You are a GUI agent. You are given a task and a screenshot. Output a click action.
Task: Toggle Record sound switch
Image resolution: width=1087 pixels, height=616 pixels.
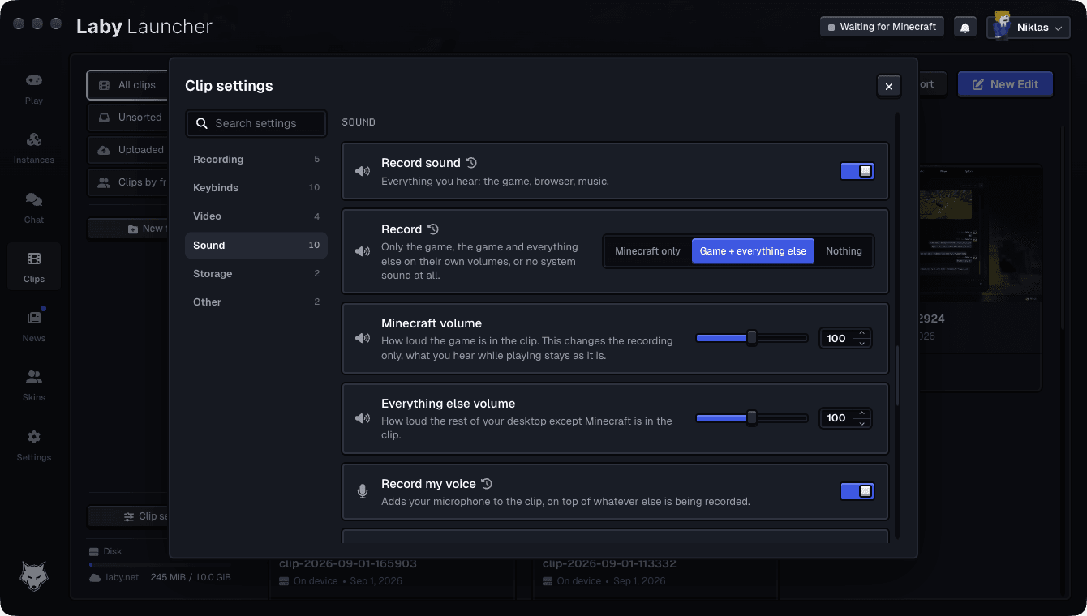coord(857,171)
